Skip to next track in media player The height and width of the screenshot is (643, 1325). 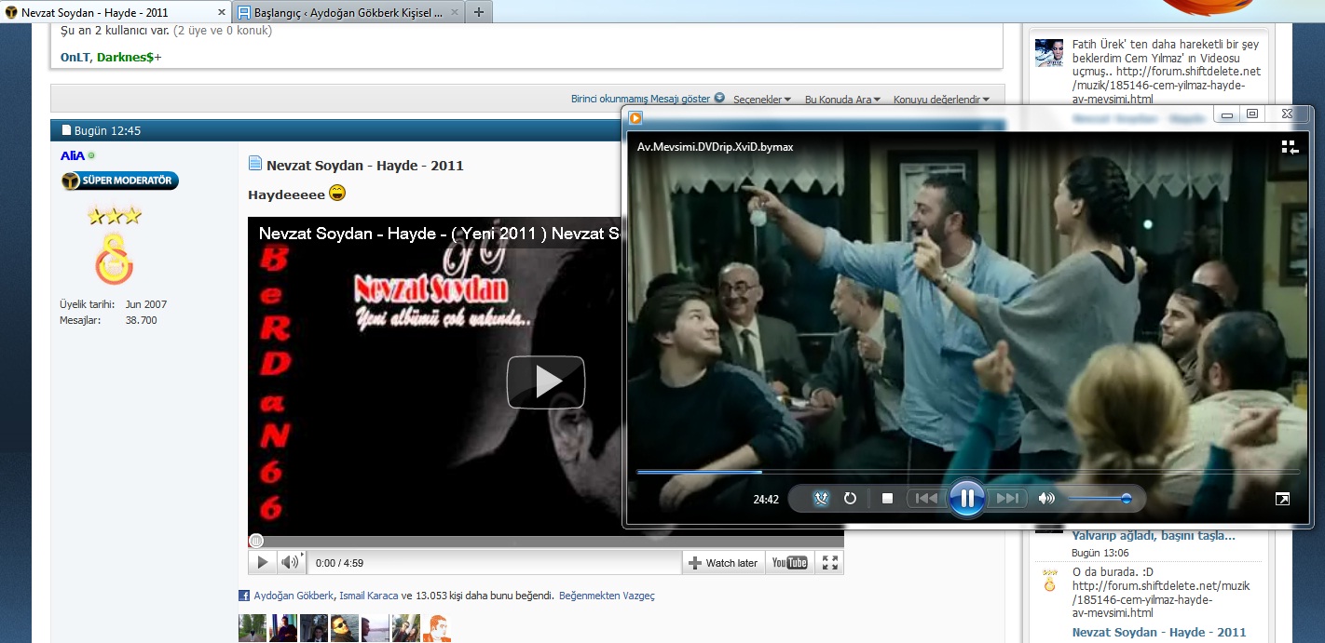(x=1007, y=499)
